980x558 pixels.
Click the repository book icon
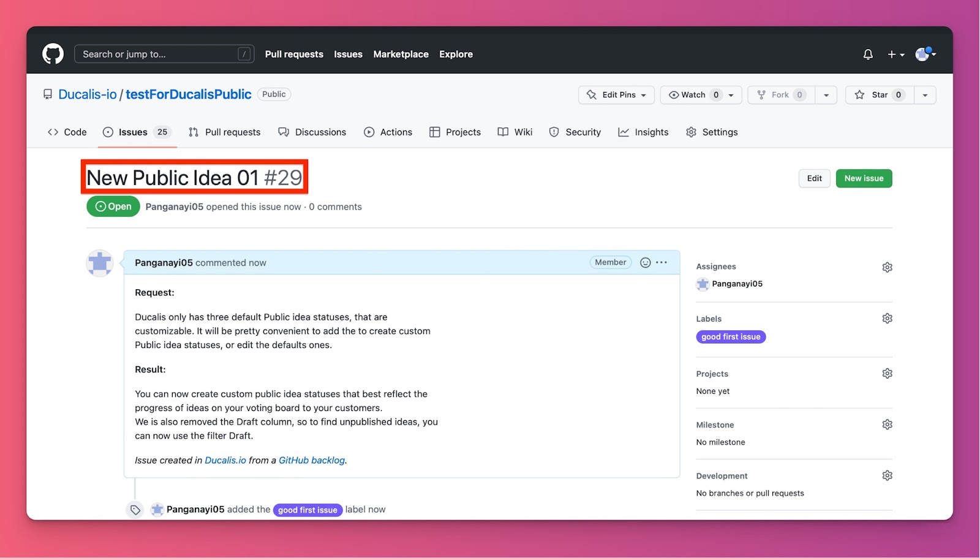(48, 94)
